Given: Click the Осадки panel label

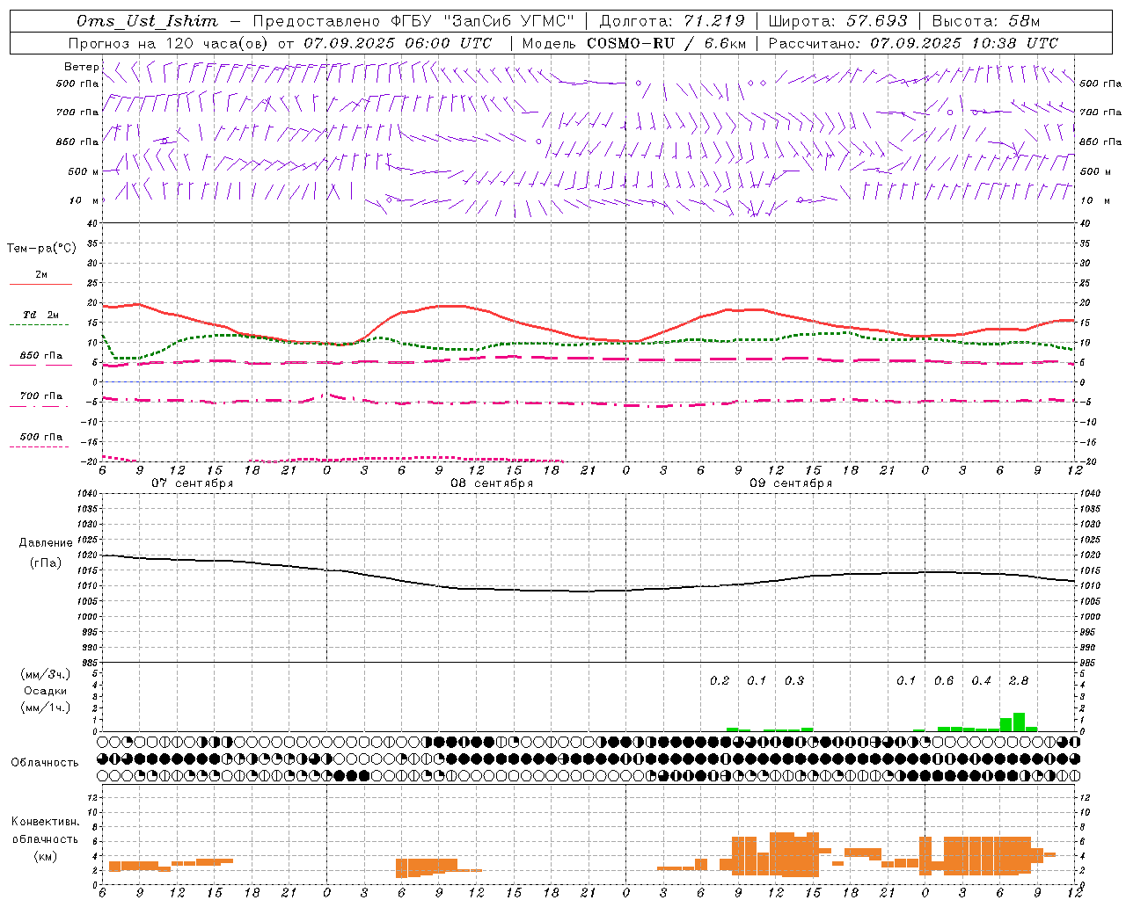Looking at the screenshot, I should pyautogui.click(x=46, y=691).
